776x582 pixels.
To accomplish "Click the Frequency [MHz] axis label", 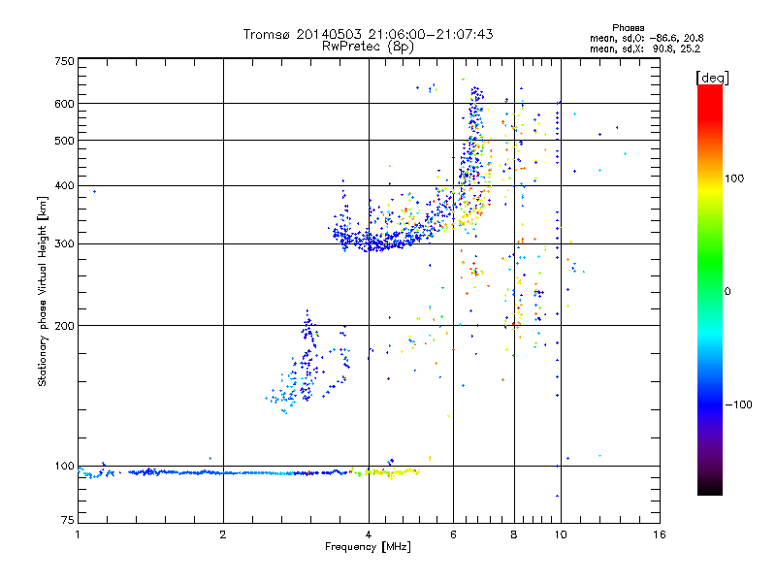I will point(368,547).
